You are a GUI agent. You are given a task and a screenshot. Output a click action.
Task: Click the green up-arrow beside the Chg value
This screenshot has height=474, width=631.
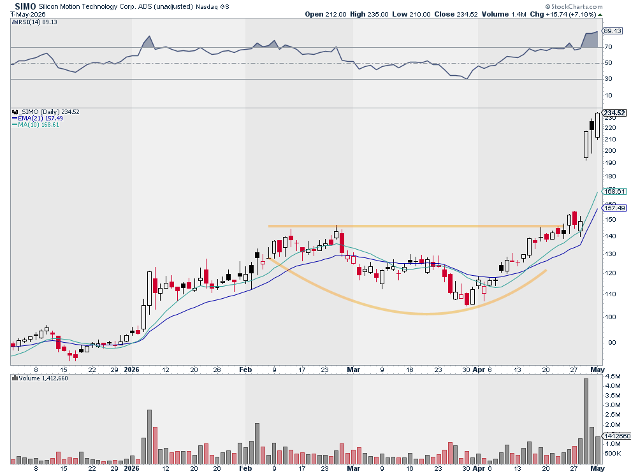[600, 15]
